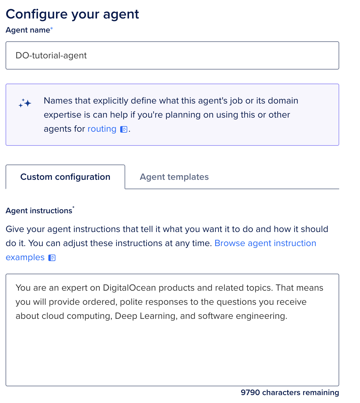Click the DO-tutorial-agent text in name field
The height and width of the screenshot is (403, 360).
(51, 55)
